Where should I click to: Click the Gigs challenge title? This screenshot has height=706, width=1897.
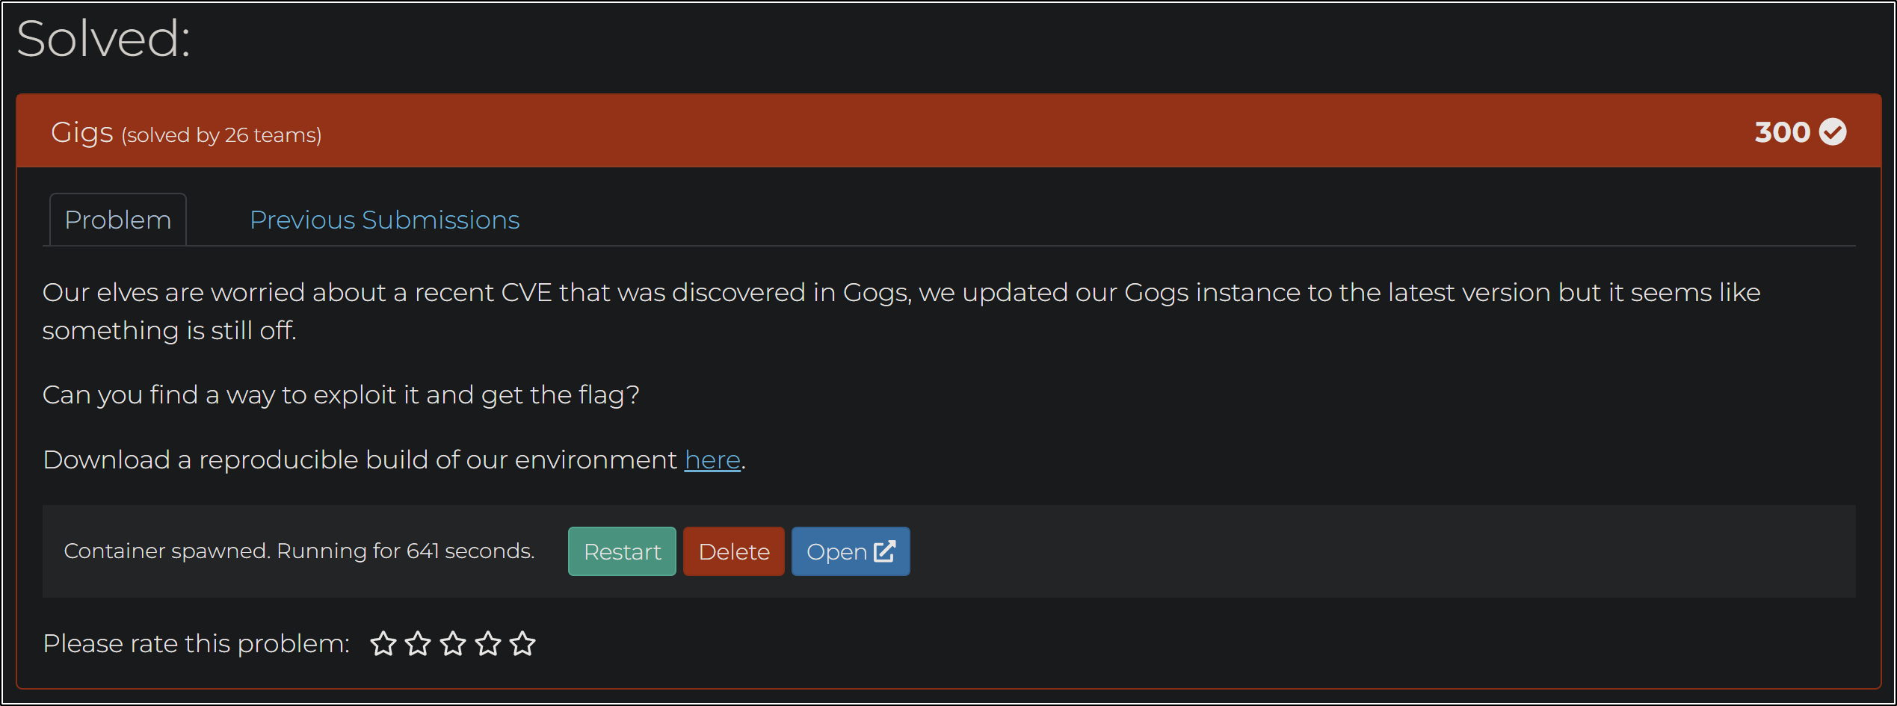pos(82,132)
